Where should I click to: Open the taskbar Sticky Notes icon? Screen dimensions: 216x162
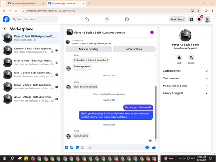[x=26, y=159]
